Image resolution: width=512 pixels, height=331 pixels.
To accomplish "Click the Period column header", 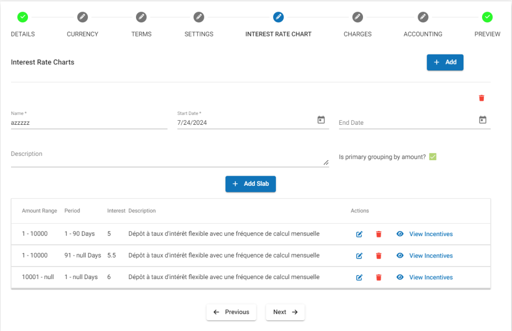I will (x=72, y=211).
